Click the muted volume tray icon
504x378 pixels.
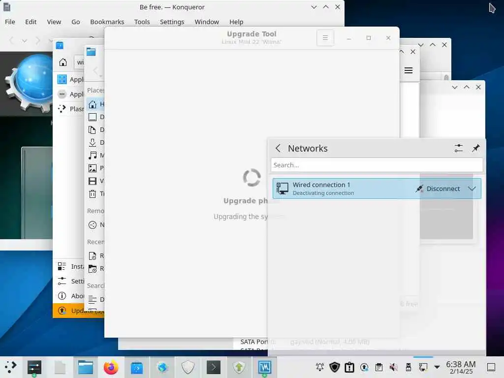394,367
